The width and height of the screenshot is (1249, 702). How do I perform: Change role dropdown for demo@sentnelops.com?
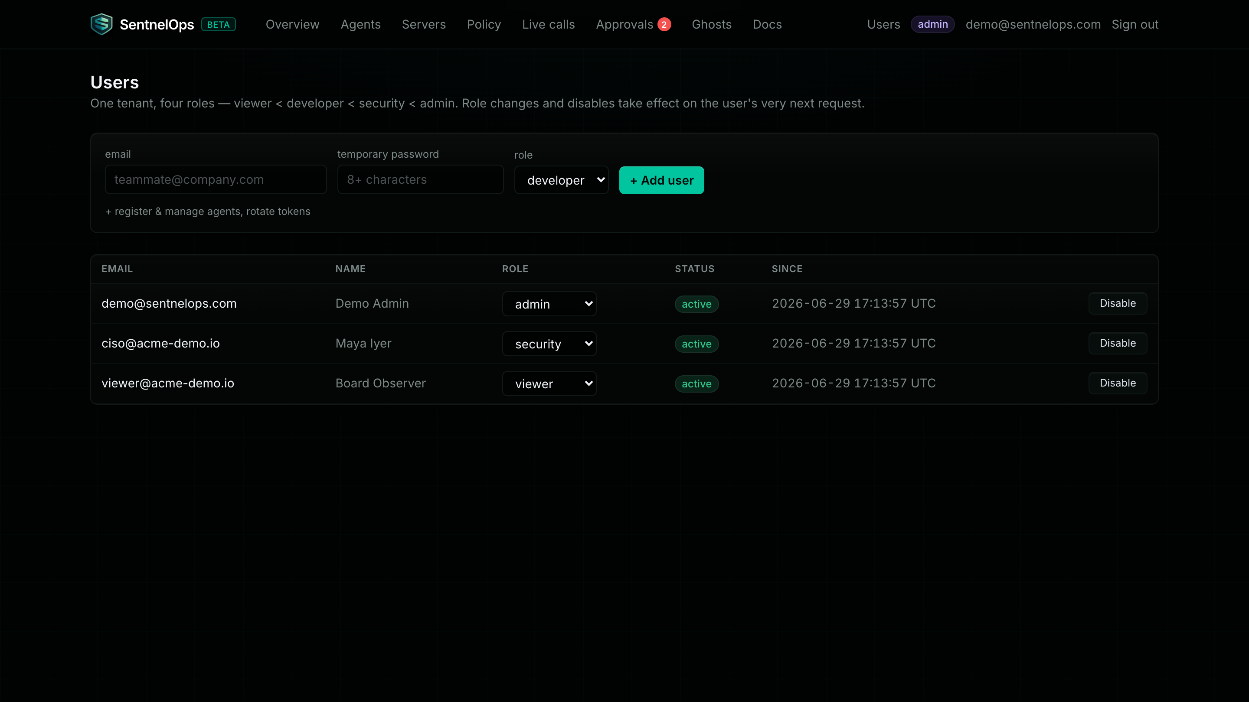click(x=549, y=304)
